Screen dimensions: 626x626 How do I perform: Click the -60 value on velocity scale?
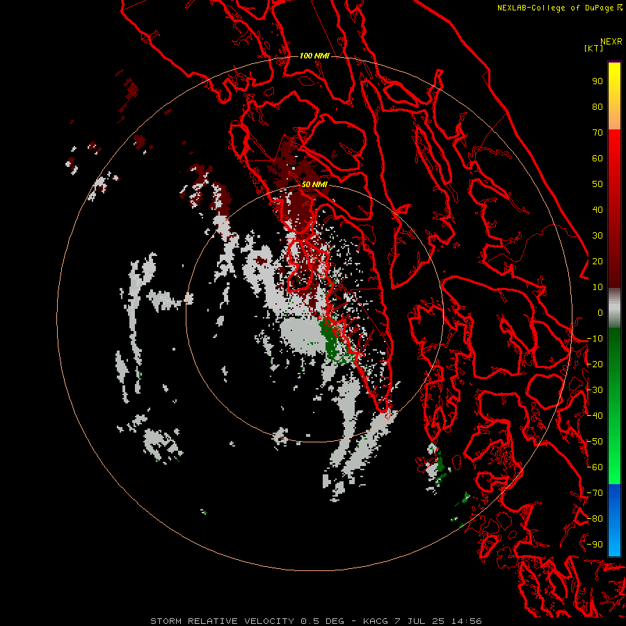point(595,467)
